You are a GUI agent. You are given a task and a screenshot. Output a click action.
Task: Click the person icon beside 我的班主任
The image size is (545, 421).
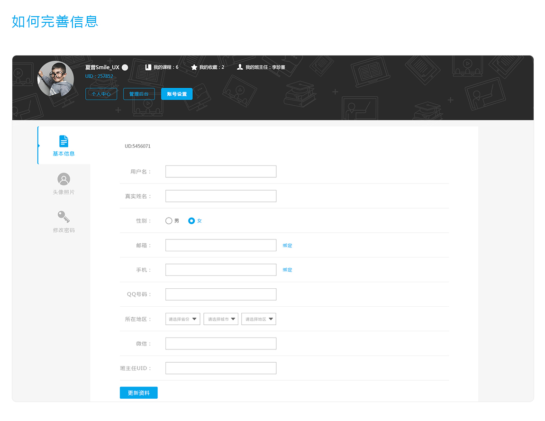(240, 67)
